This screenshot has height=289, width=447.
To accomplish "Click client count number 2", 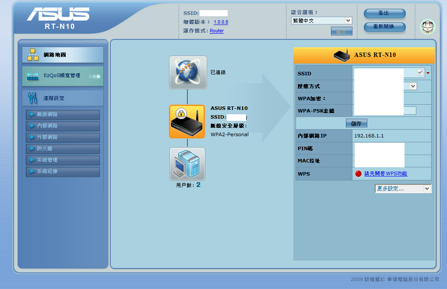I will 198,185.
